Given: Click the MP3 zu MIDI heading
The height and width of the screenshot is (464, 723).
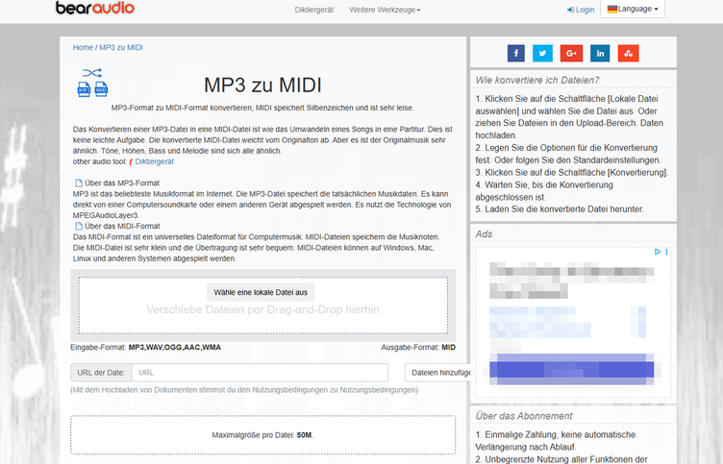Looking at the screenshot, I should [262, 85].
